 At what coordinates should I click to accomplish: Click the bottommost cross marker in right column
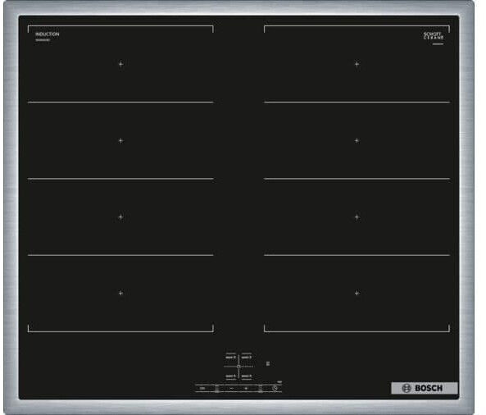[x=357, y=293]
